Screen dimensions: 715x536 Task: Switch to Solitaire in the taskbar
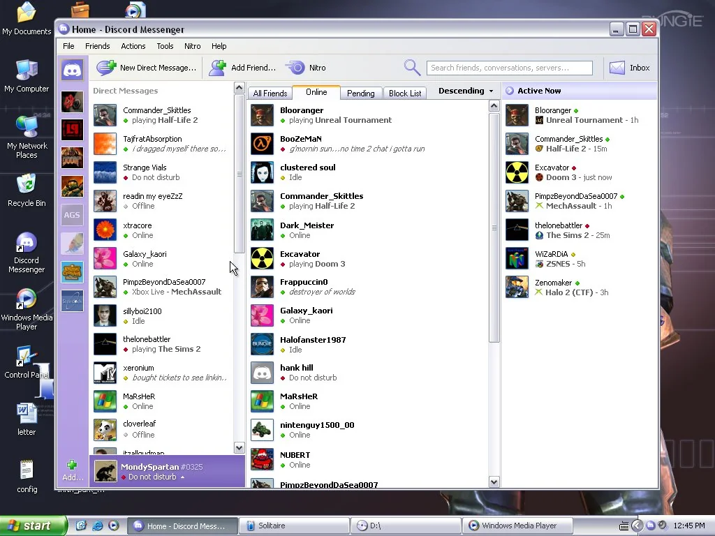(293, 526)
